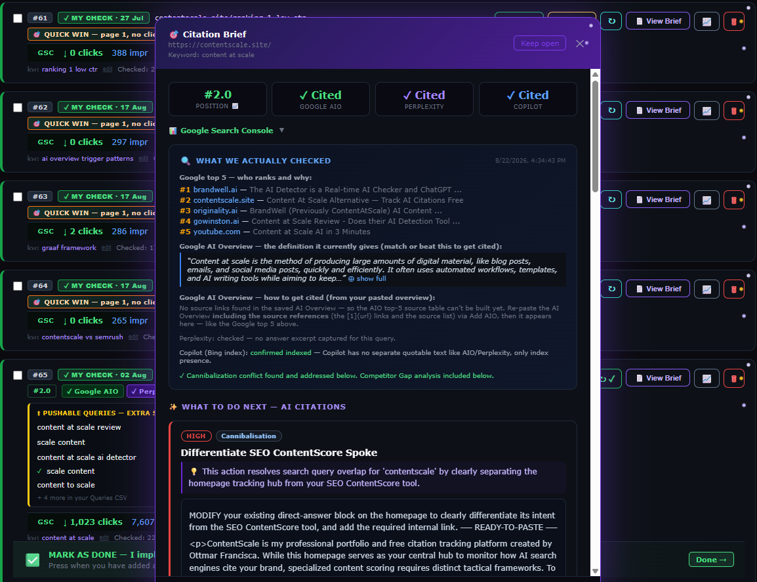Delete row #64 with trash icon
The height and width of the screenshot is (582, 757).
click(x=734, y=289)
